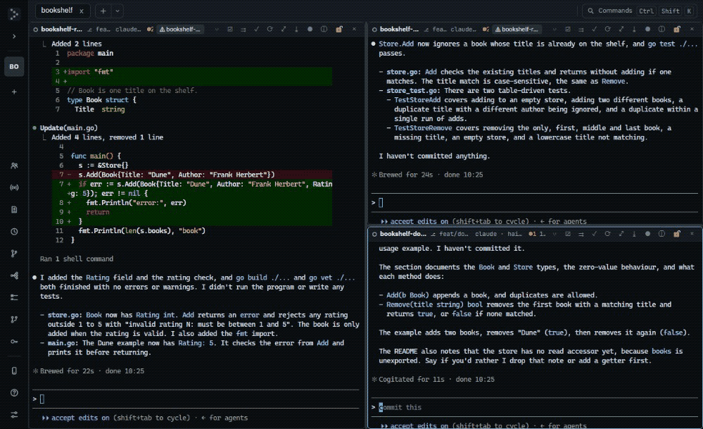Add a new tab with the plus button
This screenshot has height=429, width=703.
(x=103, y=11)
